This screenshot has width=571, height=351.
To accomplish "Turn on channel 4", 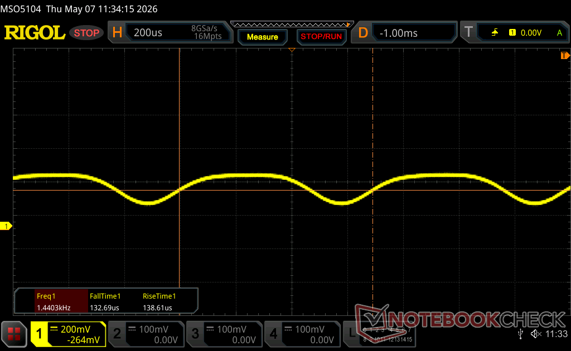I will coord(303,334).
